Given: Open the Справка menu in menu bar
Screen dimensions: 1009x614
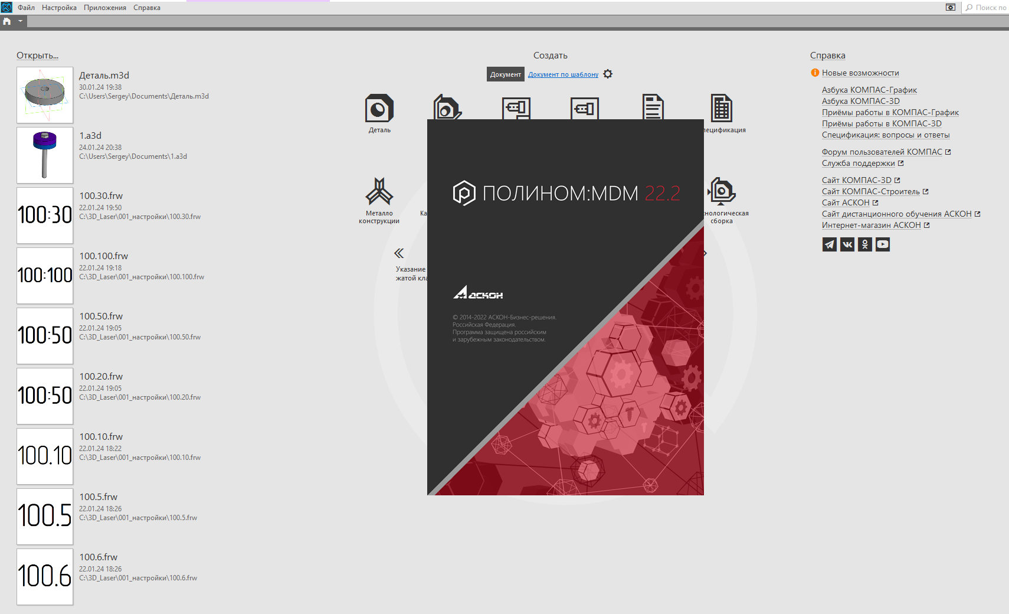Looking at the screenshot, I should pos(147,8).
